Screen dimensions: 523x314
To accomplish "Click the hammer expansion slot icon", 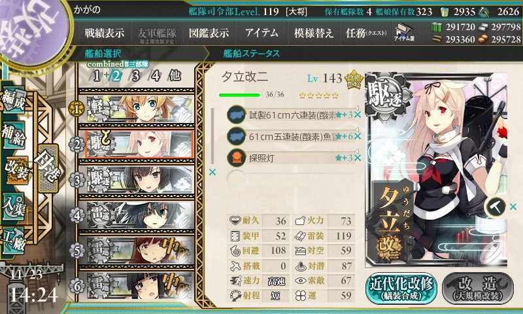I will pyautogui.click(x=496, y=207).
